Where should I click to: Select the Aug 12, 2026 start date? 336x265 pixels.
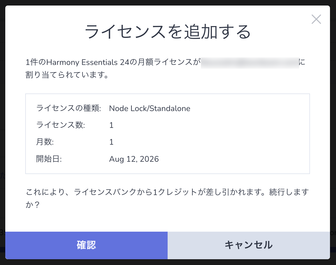pyautogui.click(x=134, y=159)
